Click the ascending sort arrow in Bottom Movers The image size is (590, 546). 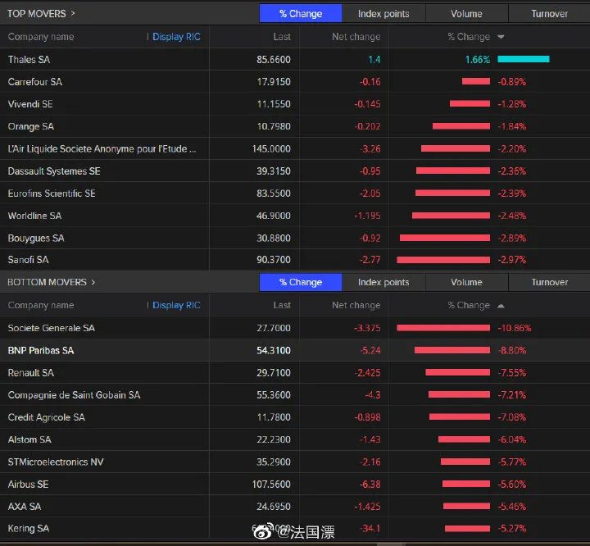[x=501, y=305]
